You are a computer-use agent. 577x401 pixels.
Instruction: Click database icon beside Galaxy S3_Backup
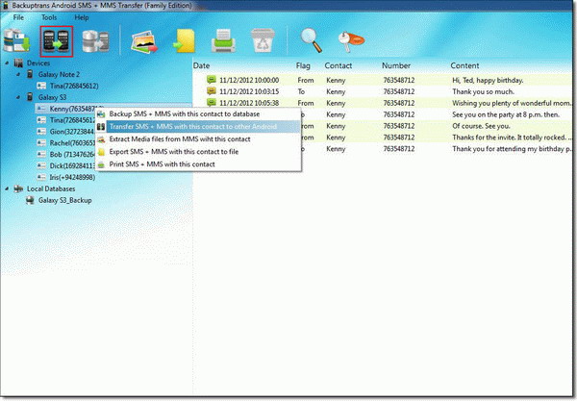click(x=30, y=200)
